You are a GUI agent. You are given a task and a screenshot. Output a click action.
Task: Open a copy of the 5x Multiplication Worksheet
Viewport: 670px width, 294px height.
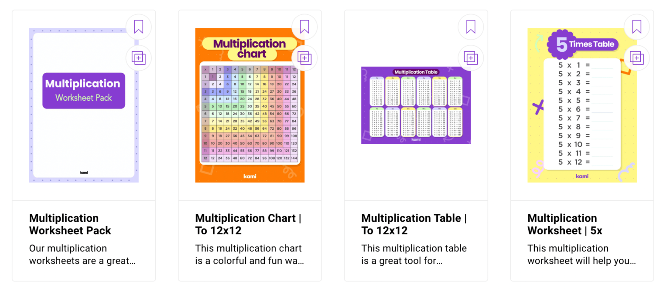point(637,58)
